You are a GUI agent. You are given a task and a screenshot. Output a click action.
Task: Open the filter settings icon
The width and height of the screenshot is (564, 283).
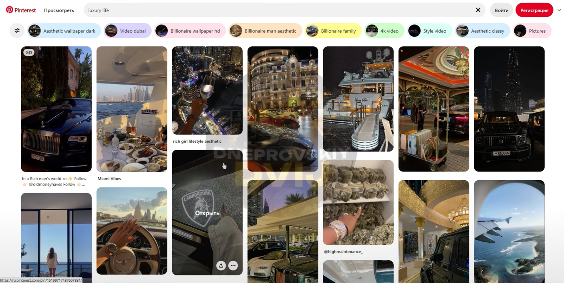pos(17,30)
